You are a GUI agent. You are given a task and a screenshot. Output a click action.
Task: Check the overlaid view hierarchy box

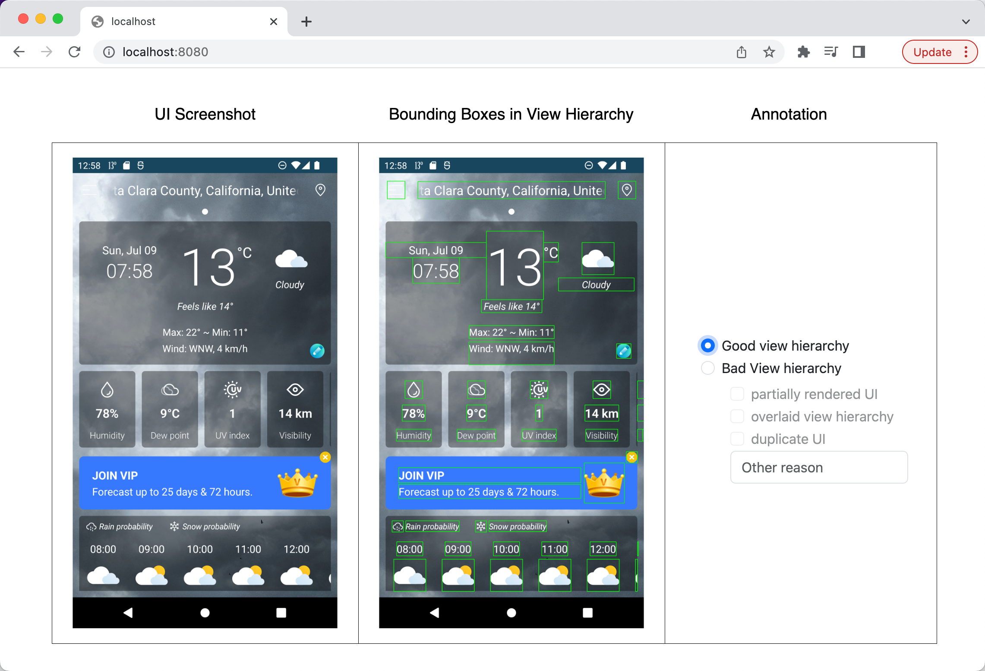point(737,416)
